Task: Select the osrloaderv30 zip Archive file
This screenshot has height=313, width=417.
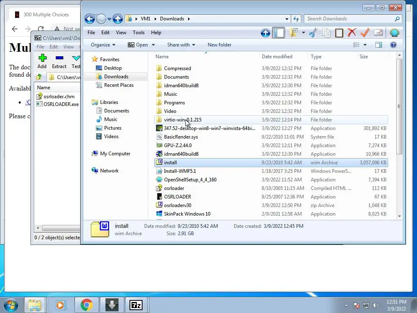Action: (x=271, y=205)
